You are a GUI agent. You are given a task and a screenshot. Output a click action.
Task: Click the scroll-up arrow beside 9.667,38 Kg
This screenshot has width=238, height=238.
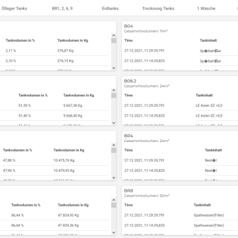click(x=114, y=90)
